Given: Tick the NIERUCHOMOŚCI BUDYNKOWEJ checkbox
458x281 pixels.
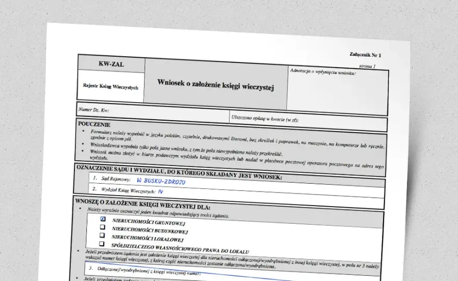Looking at the screenshot, I should [102, 227].
